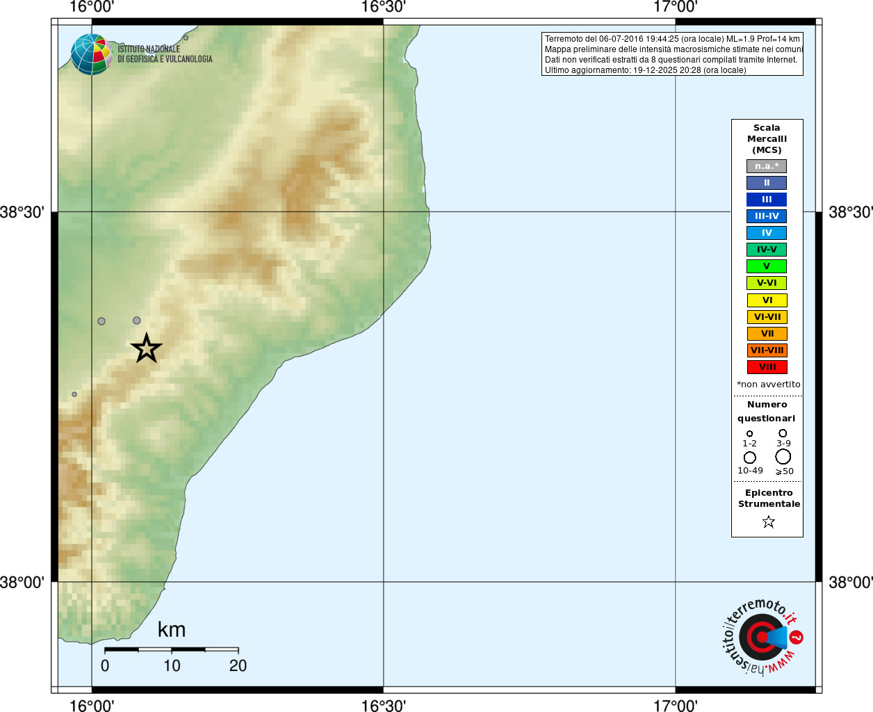The height and width of the screenshot is (712, 873).
Task: Click the 'Numero questionari' legend heading
Action: [767, 411]
